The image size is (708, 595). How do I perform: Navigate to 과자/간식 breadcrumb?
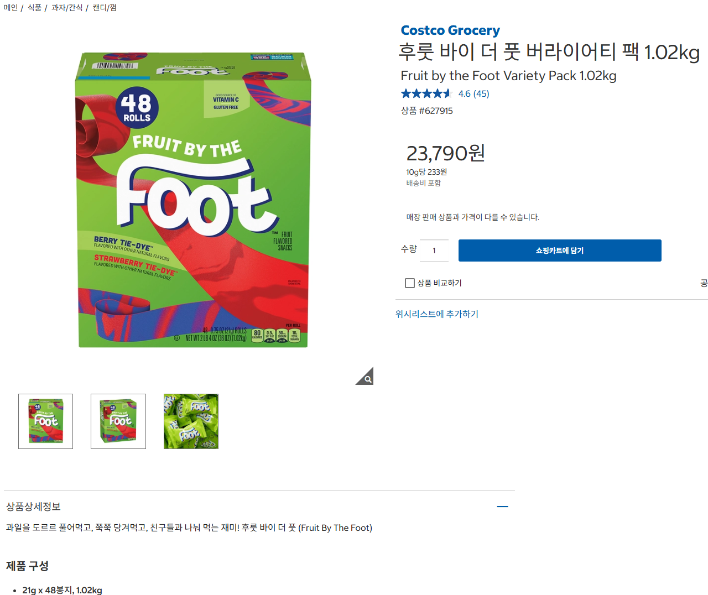tap(67, 8)
